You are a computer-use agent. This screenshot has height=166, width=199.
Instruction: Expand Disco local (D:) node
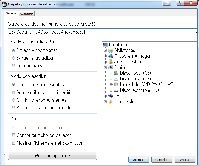[x=111, y=79]
